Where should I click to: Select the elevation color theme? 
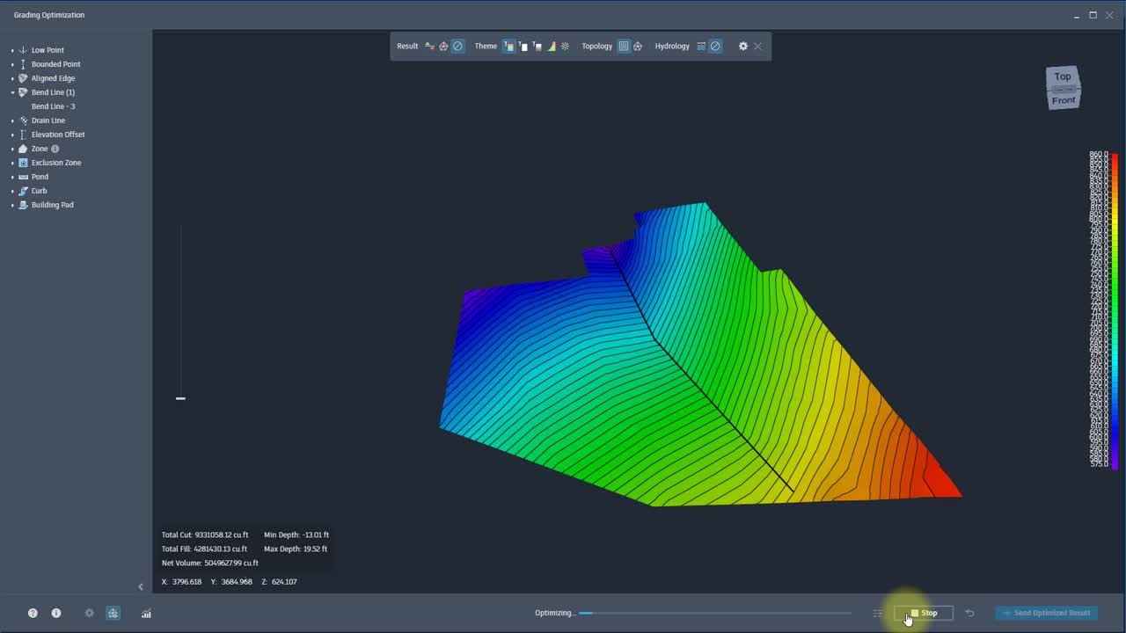click(508, 47)
